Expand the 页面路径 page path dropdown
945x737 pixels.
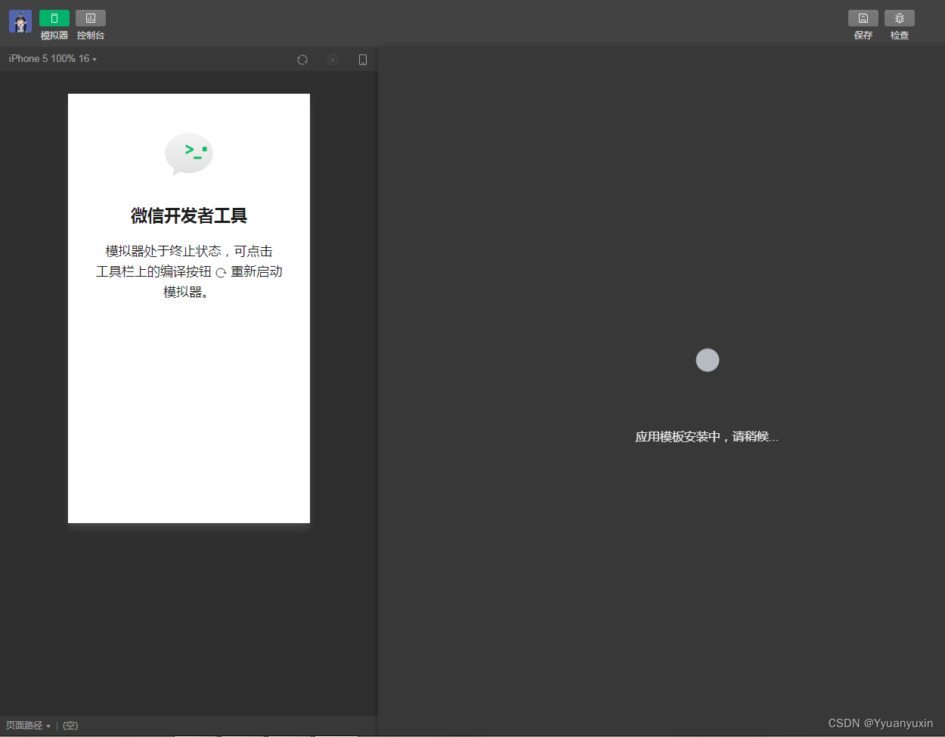click(28, 726)
